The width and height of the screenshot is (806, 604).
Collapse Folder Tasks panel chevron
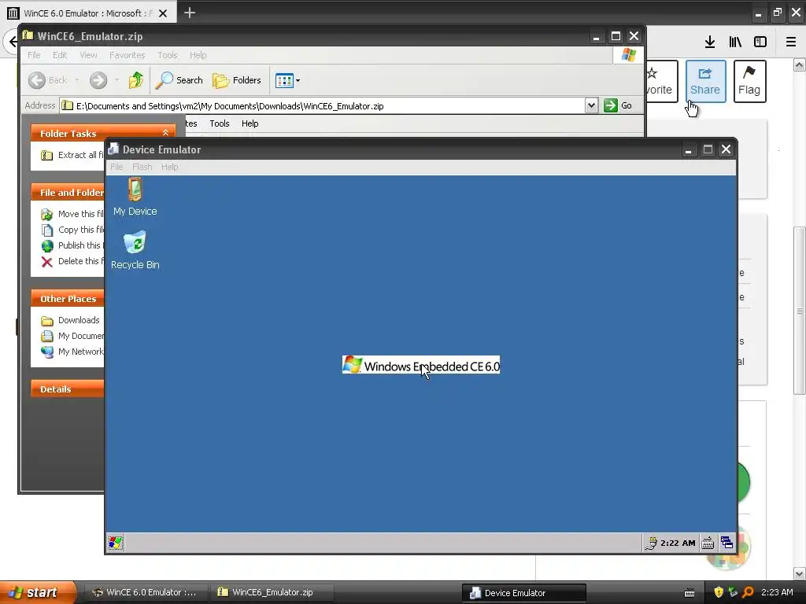165,133
